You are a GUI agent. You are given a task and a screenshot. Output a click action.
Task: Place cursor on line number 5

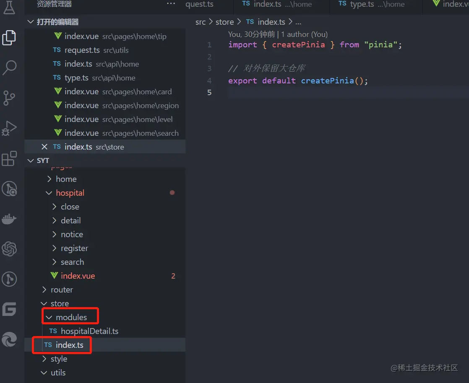pyautogui.click(x=209, y=92)
